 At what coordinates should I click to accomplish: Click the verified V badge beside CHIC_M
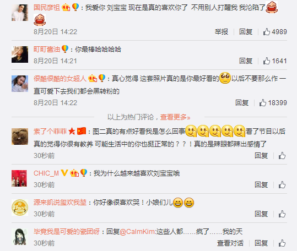(x=64, y=173)
